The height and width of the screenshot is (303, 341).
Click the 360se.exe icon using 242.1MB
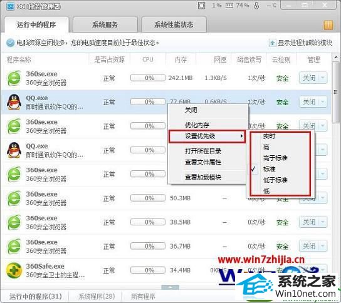[x=14, y=78]
